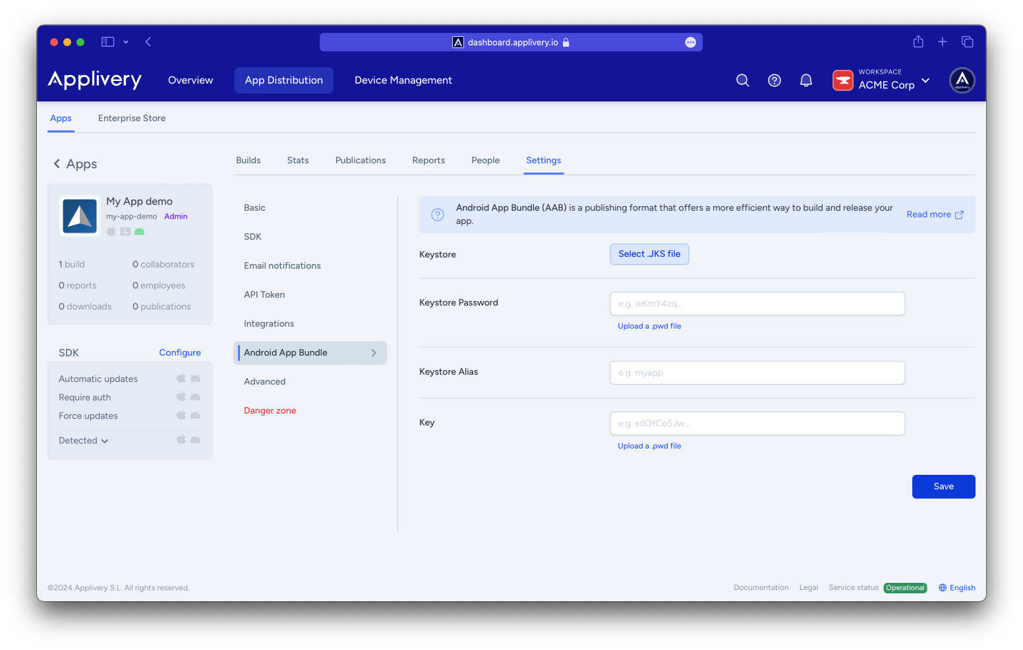1023x650 pixels.
Task: Switch to the Publications tab
Action: pos(361,160)
